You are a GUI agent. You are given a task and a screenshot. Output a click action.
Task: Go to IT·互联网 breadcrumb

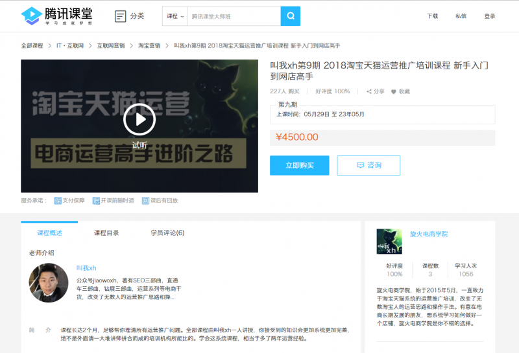coord(70,45)
